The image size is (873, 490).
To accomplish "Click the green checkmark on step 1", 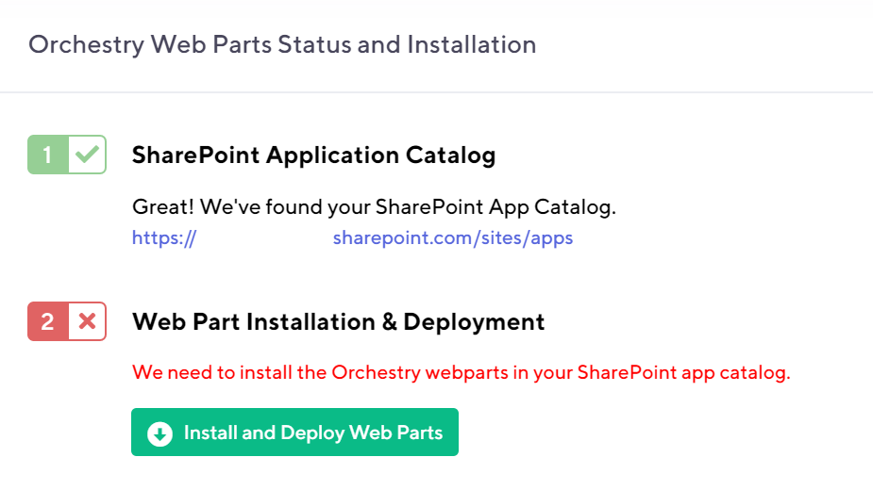I will (x=87, y=154).
